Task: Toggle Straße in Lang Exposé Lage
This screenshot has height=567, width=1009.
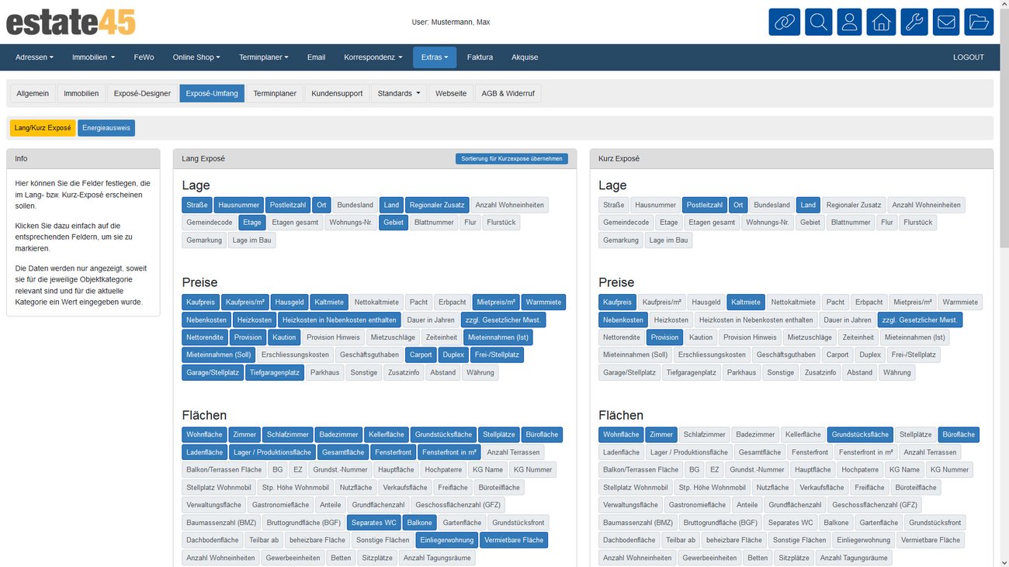Action: coord(196,205)
